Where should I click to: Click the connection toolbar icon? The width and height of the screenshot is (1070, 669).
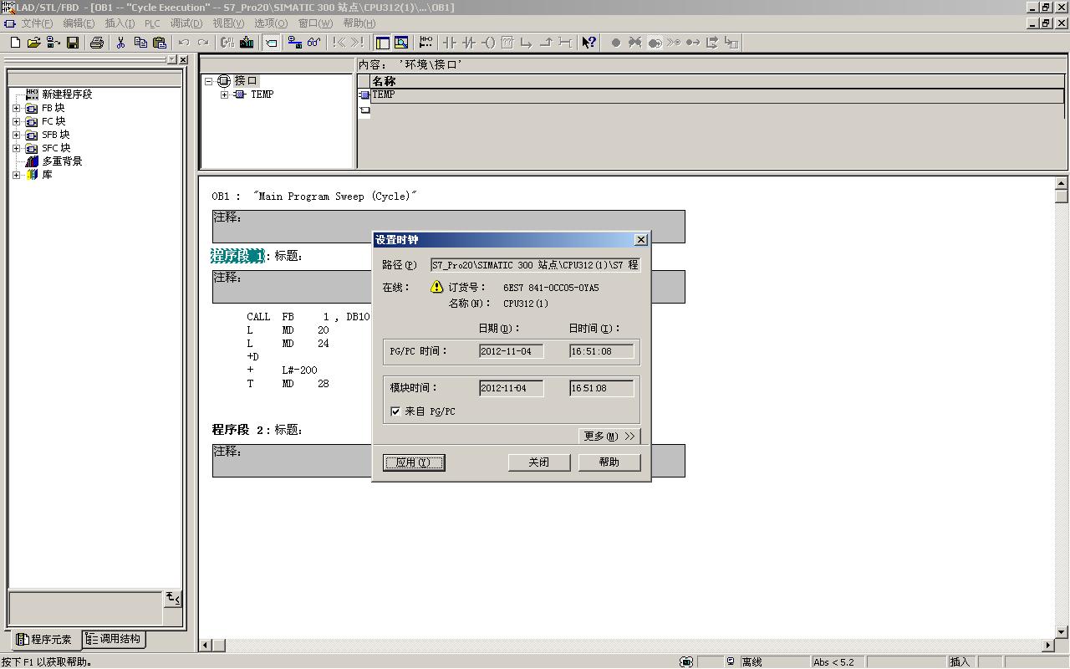pos(565,43)
